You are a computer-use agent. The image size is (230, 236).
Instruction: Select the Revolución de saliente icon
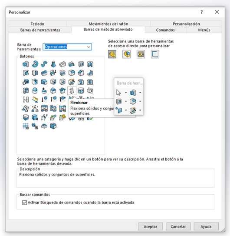[35, 64]
